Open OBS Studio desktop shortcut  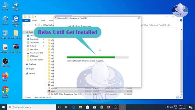pyautogui.click(x=5, y=63)
